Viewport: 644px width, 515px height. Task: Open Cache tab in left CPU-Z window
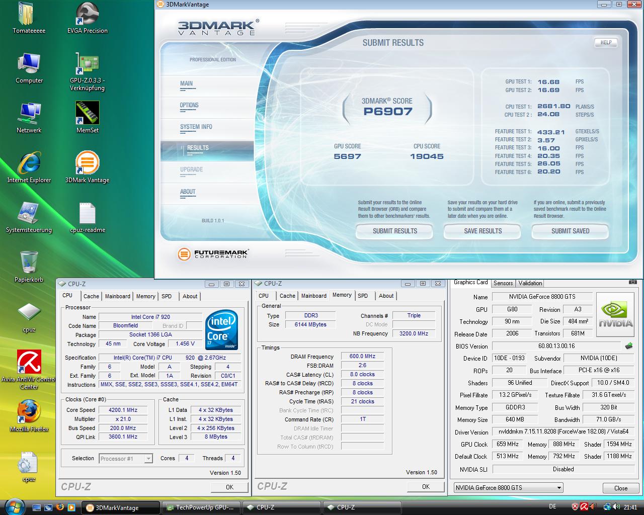[91, 296]
